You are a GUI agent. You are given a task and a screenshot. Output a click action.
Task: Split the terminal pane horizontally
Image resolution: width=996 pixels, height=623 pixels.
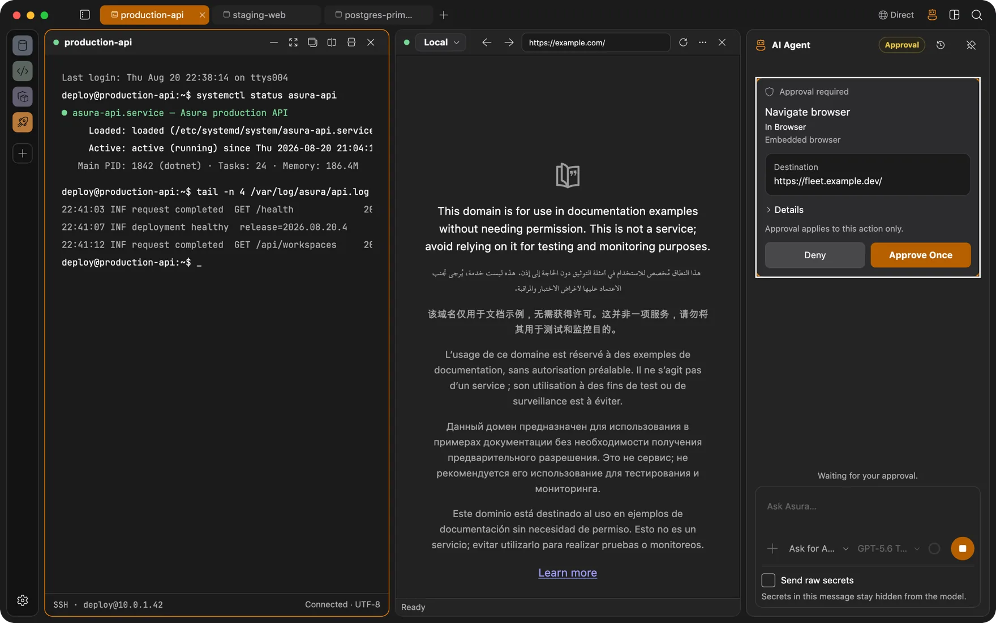tap(351, 42)
